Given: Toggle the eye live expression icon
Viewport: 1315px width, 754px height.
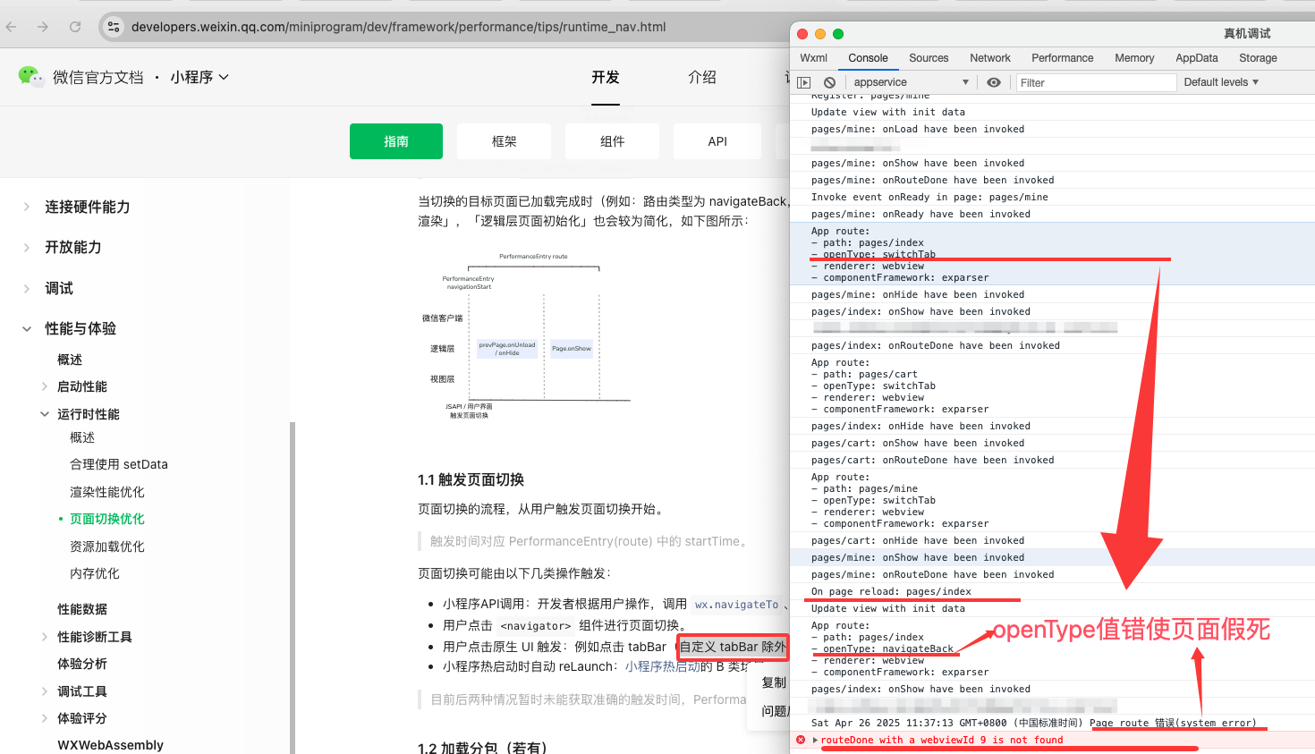Looking at the screenshot, I should click(994, 82).
